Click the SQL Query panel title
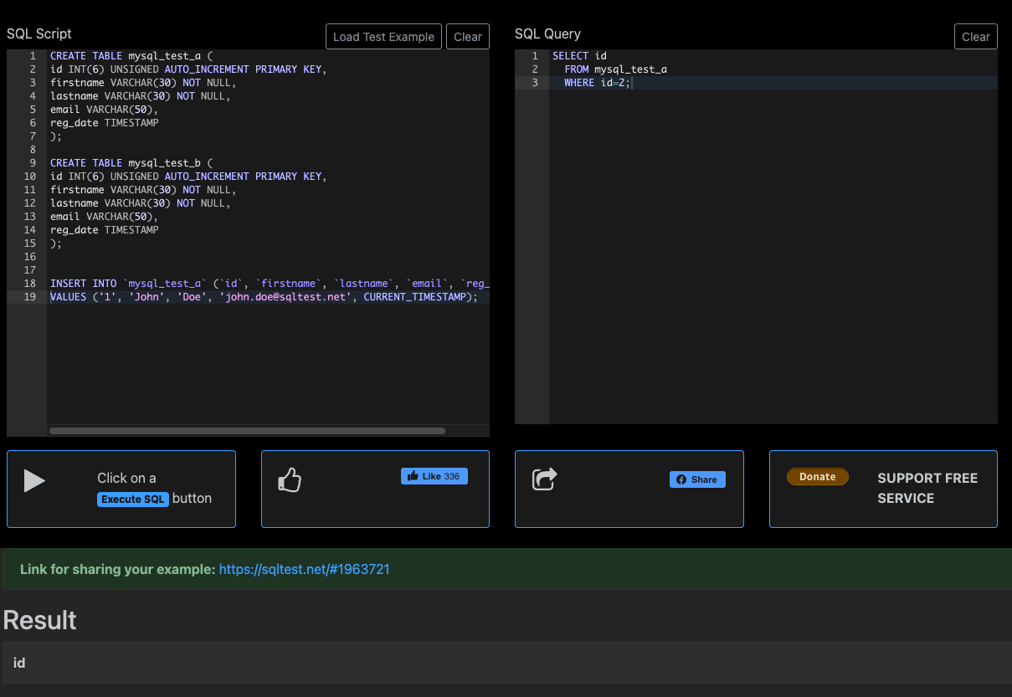This screenshot has width=1012, height=697. point(547,33)
